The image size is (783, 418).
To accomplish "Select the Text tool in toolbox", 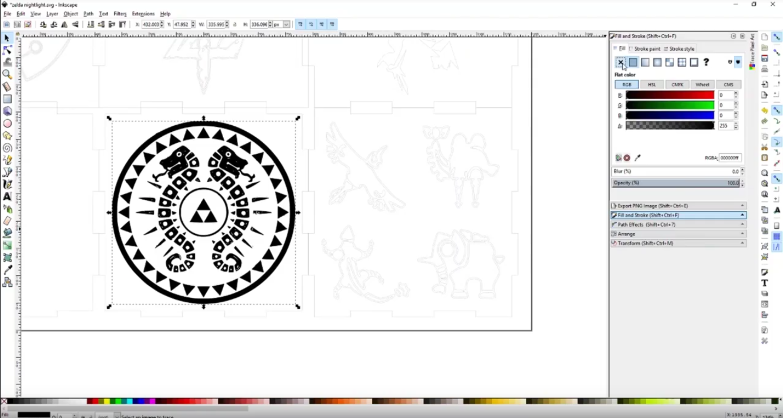I will 7,196.
